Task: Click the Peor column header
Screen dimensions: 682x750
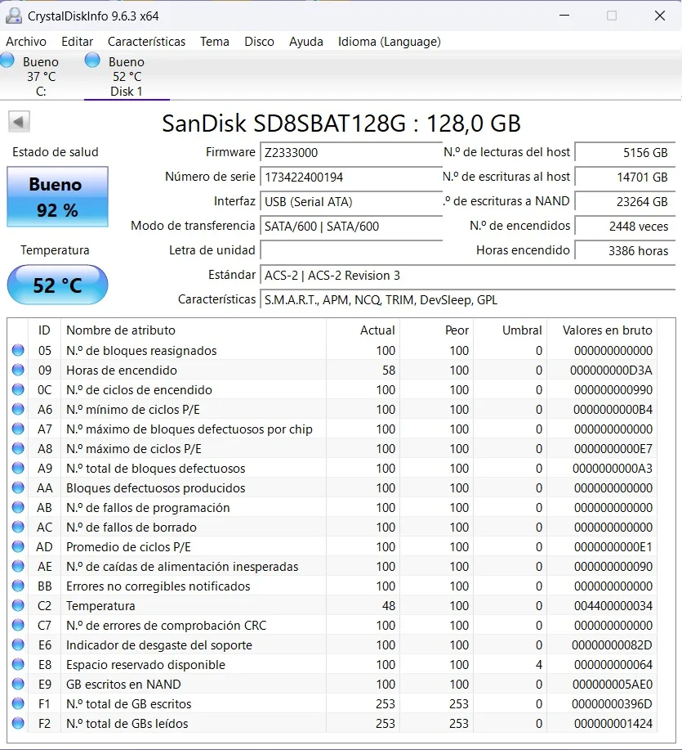Action: [436, 330]
